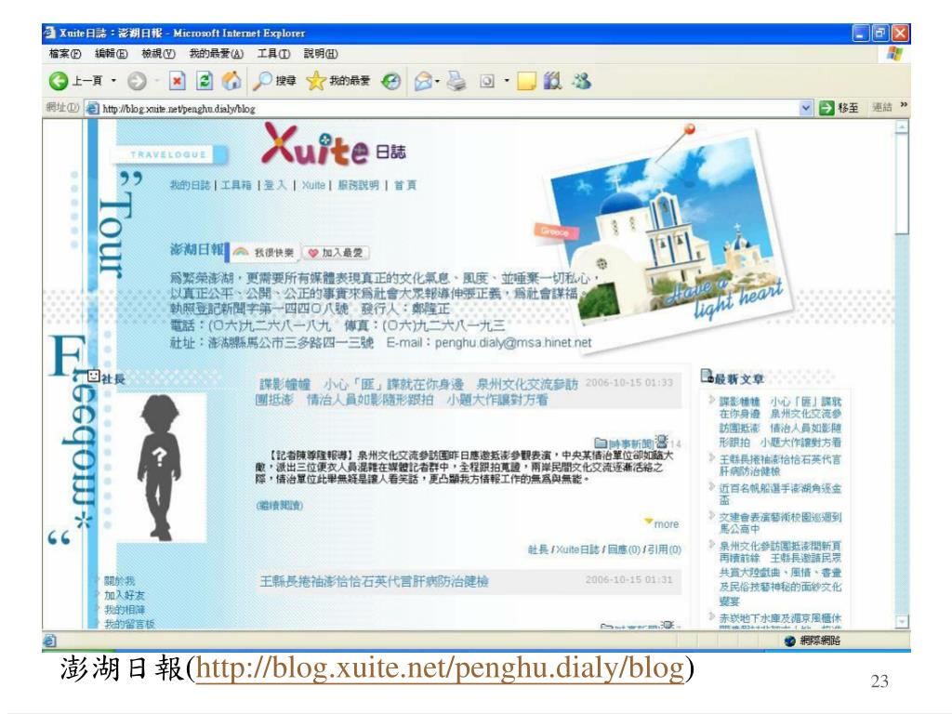Image resolution: width=952 pixels, height=714 pixels.
Task: Click the yellow note toolbar icon
Action: click(x=526, y=81)
